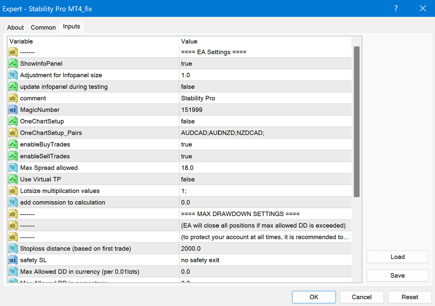Click the boolean icon beside OneChartSetup
This screenshot has width=435, height=306.
click(13, 121)
